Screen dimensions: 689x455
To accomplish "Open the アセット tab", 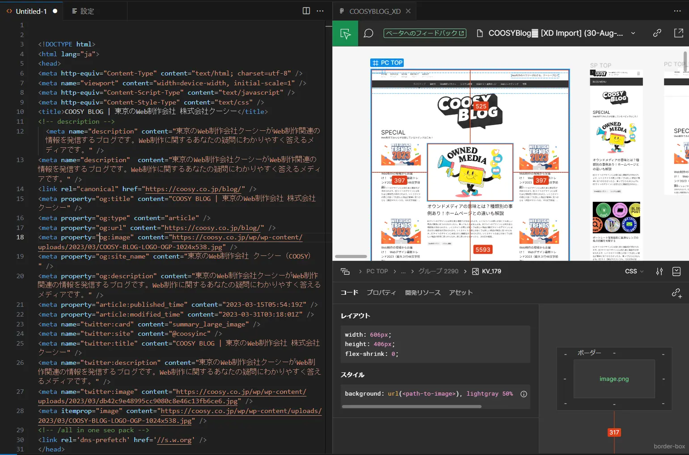I will (461, 292).
